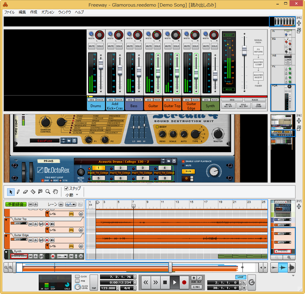
Task: Collapse the Guitar Top track
Action: (6, 220)
